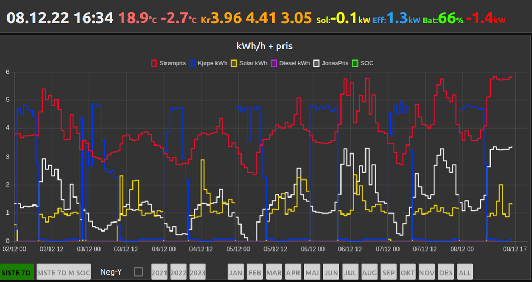Viewport: 532px width, 282px height.
Task: Enable the Neg-Y checkbox
Action: click(x=138, y=272)
